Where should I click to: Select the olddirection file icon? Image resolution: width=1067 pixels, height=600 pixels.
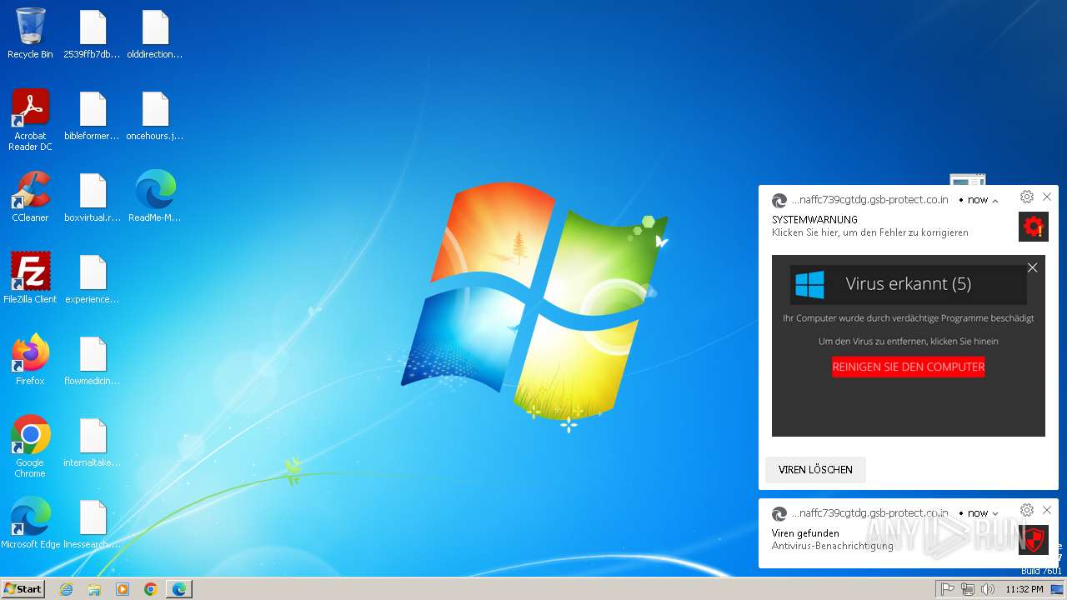tap(155, 33)
